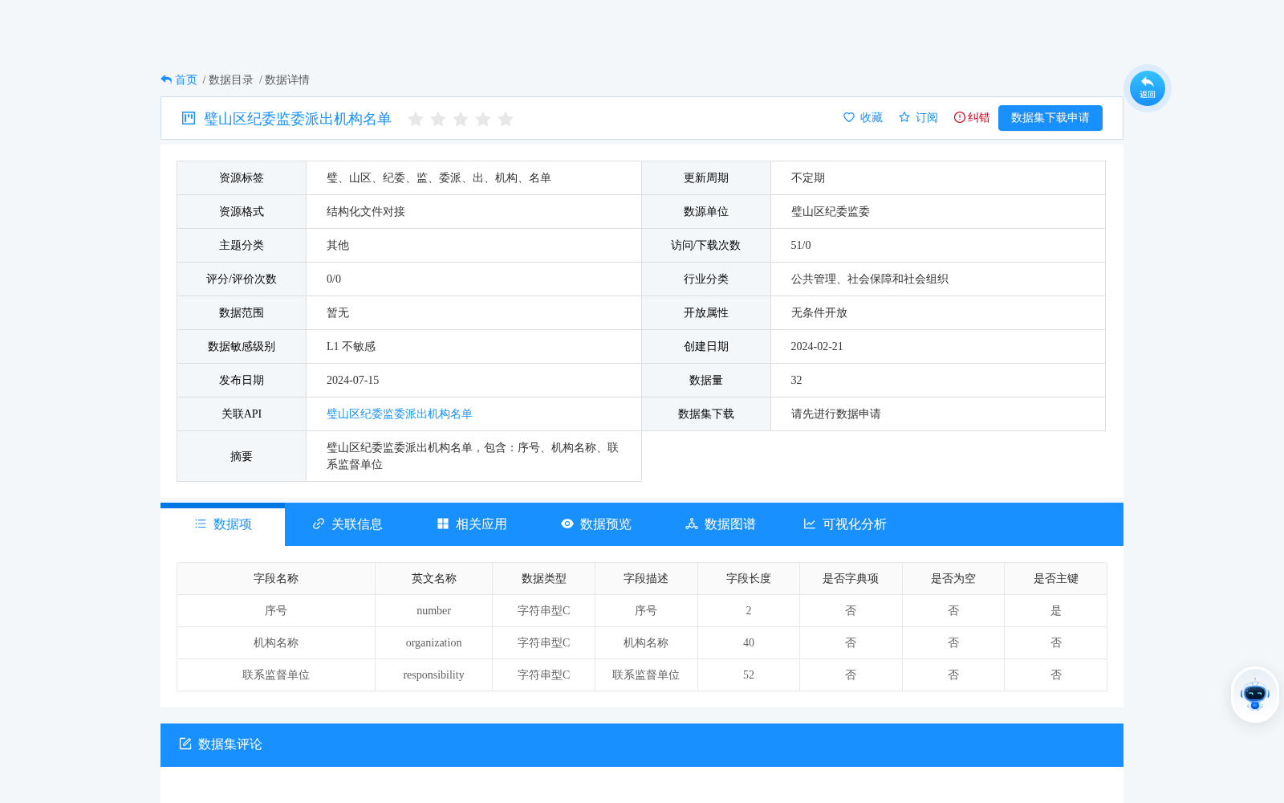This screenshot has height=803, width=1284.
Task: Click the second rating star
Action: tap(438, 119)
